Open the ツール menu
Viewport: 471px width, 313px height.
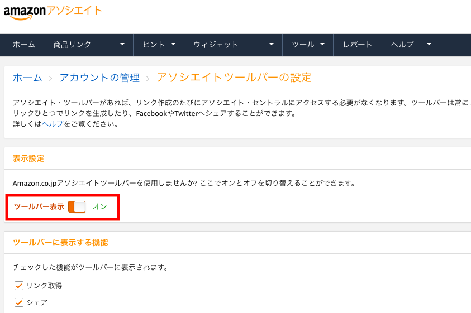pyautogui.click(x=303, y=45)
